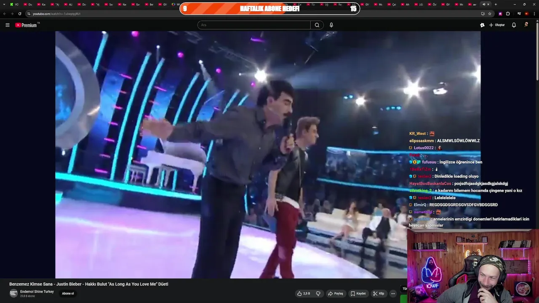Click the video player area to pause
This screenshot has width=539, height=303.
click(268, 154)
